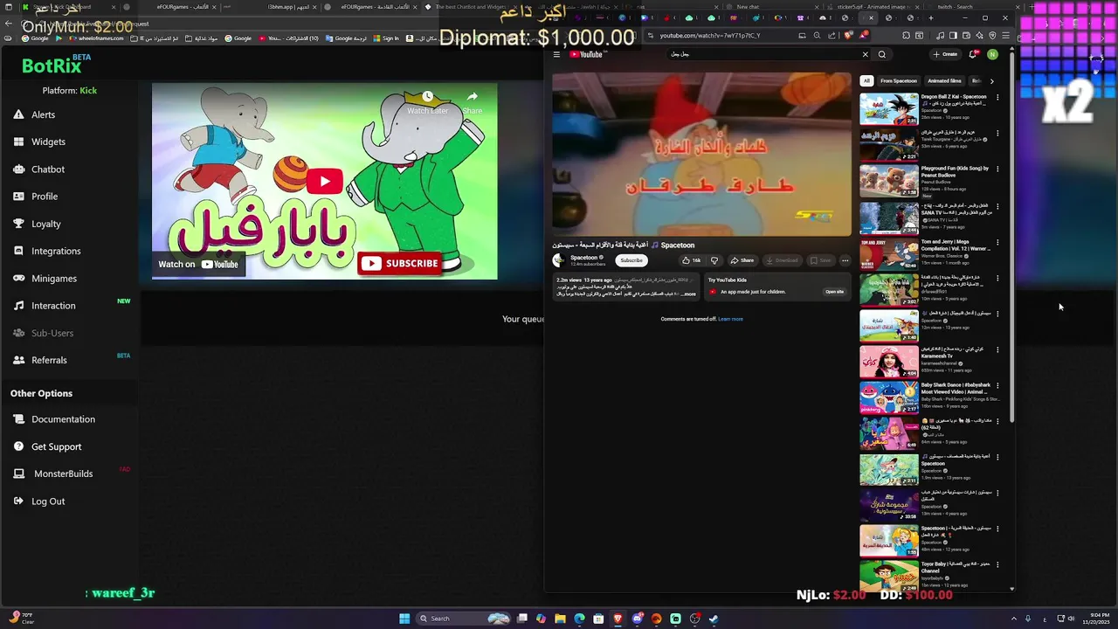Open the Tom and Jerry Mega Compilation
1118x629 pixels.
click(889, 253)
